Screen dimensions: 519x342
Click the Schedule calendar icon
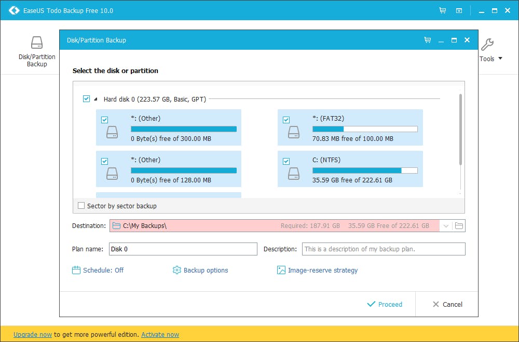[76, 270]
